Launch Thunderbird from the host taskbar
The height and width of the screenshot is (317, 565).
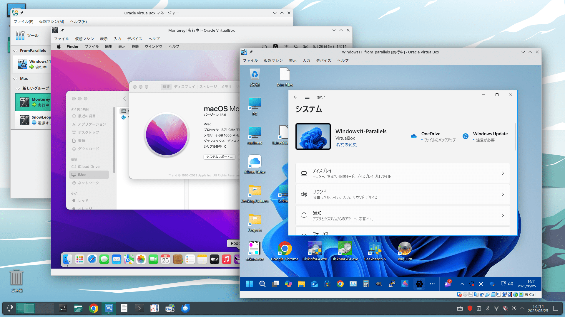185,308
